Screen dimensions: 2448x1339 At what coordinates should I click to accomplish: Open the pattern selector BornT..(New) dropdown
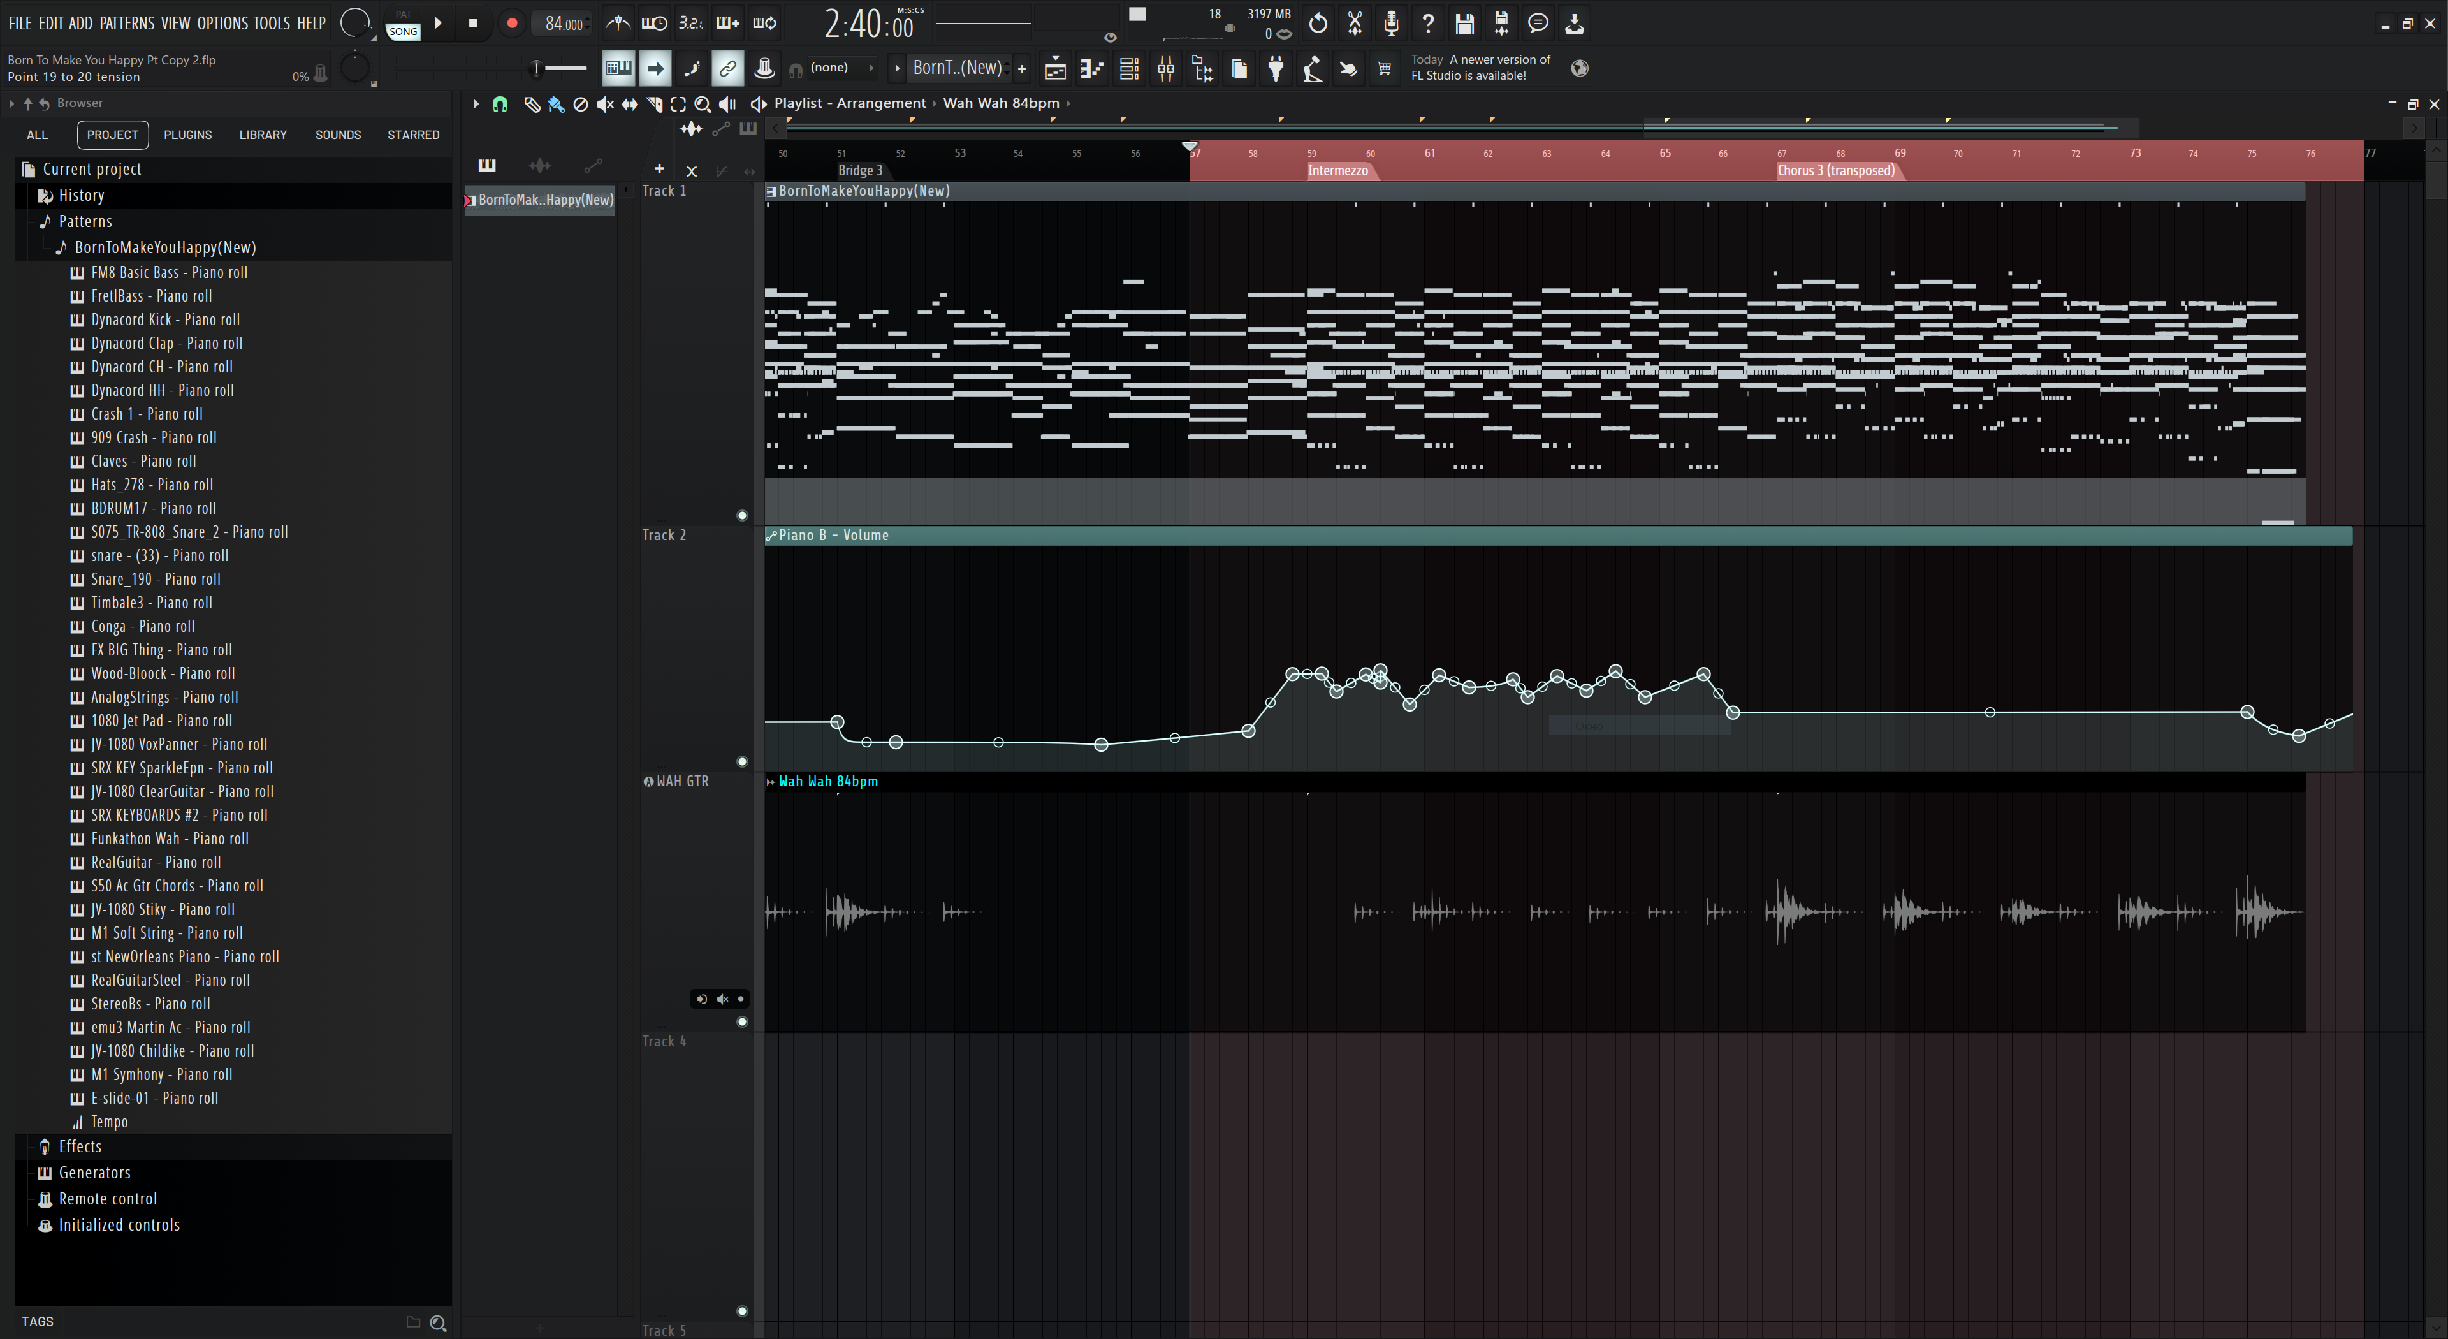pos(956,68)
